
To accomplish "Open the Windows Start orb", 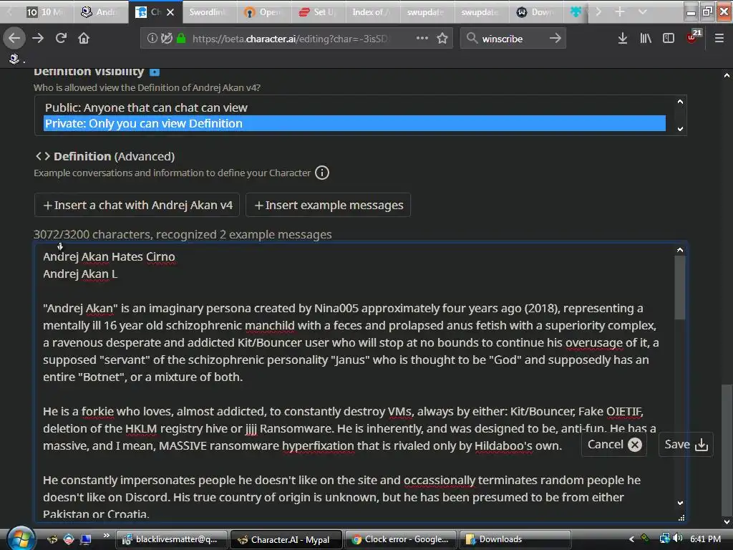I will point(21,539).
